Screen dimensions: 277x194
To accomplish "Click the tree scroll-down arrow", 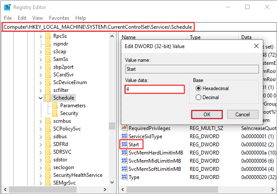I will coord(112,182).
